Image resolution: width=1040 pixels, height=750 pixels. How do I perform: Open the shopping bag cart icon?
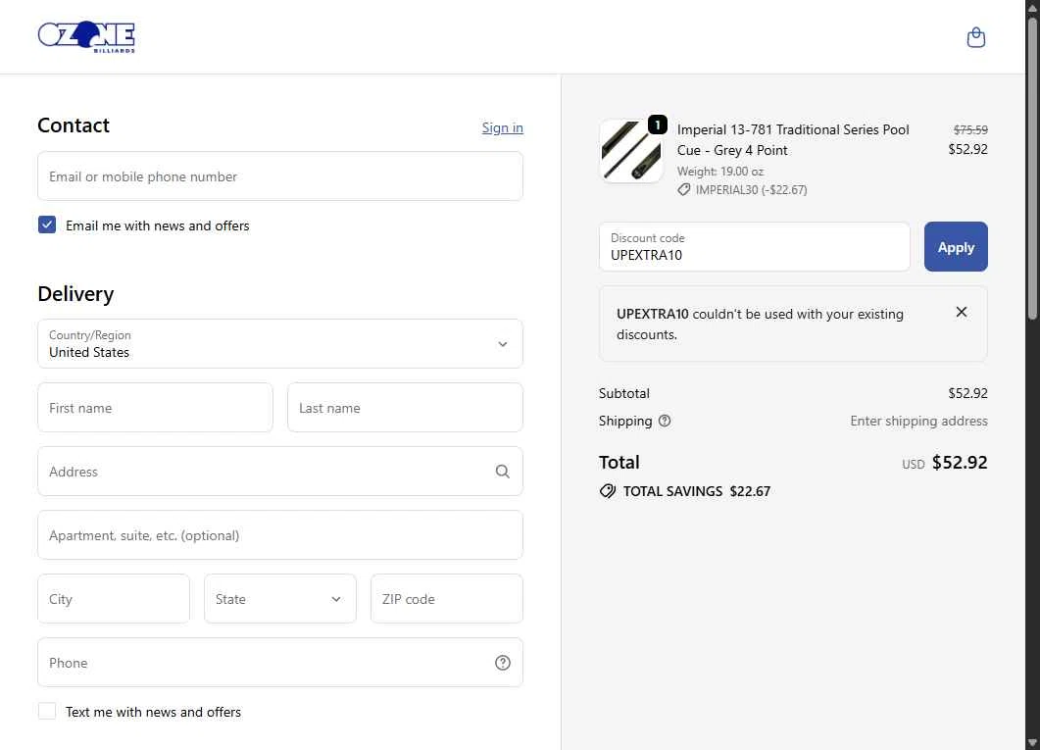975,37
